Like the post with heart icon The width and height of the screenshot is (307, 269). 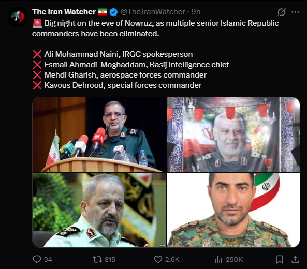click(x=158, y=259)
